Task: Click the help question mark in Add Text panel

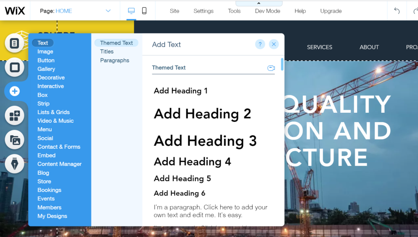Action: click(260, 44)
